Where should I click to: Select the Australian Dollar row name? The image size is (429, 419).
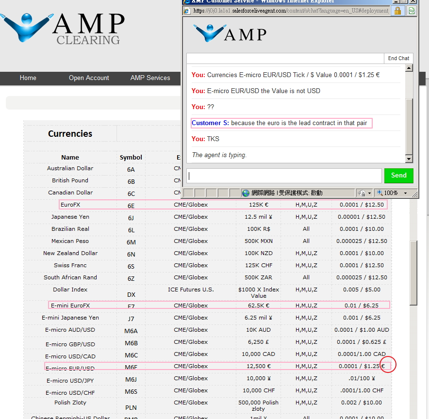click(x=70, y=168)
